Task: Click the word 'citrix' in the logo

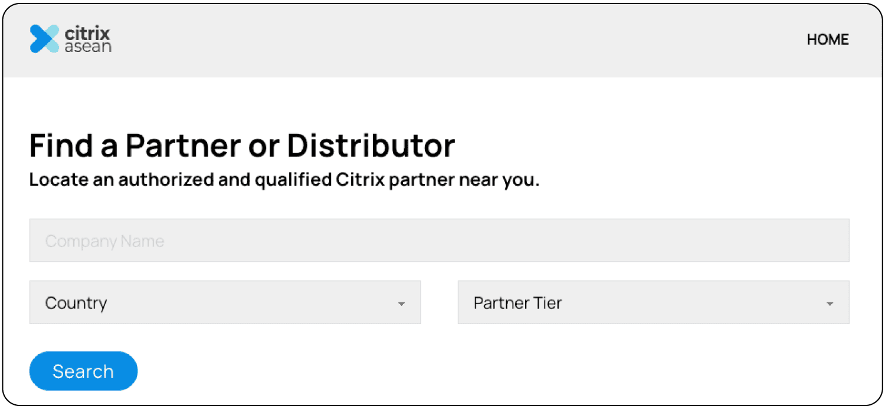Action: (x=87, y=33)
